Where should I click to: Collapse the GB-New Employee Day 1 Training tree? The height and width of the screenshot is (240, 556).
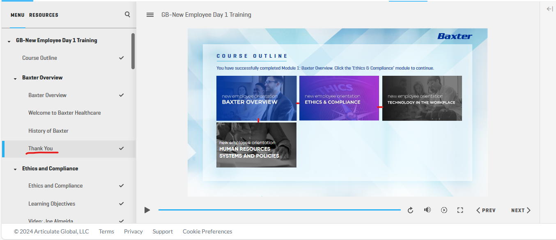[9, 41]
